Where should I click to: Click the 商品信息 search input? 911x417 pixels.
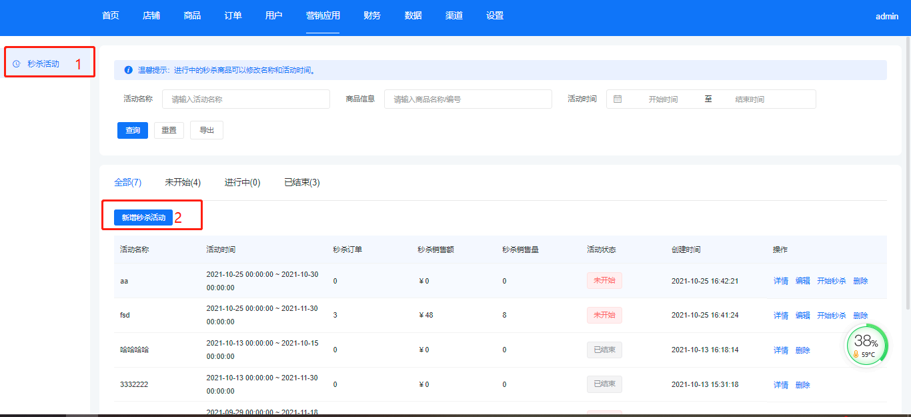click(468, 99)
